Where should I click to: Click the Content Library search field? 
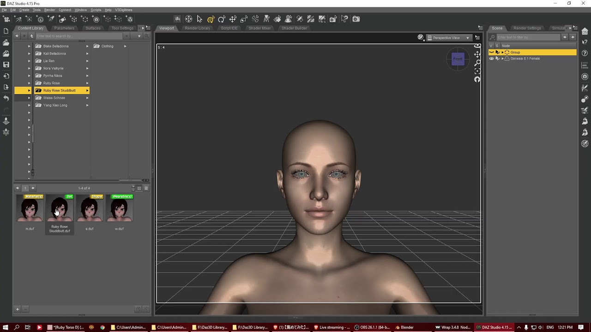(79, 36)
